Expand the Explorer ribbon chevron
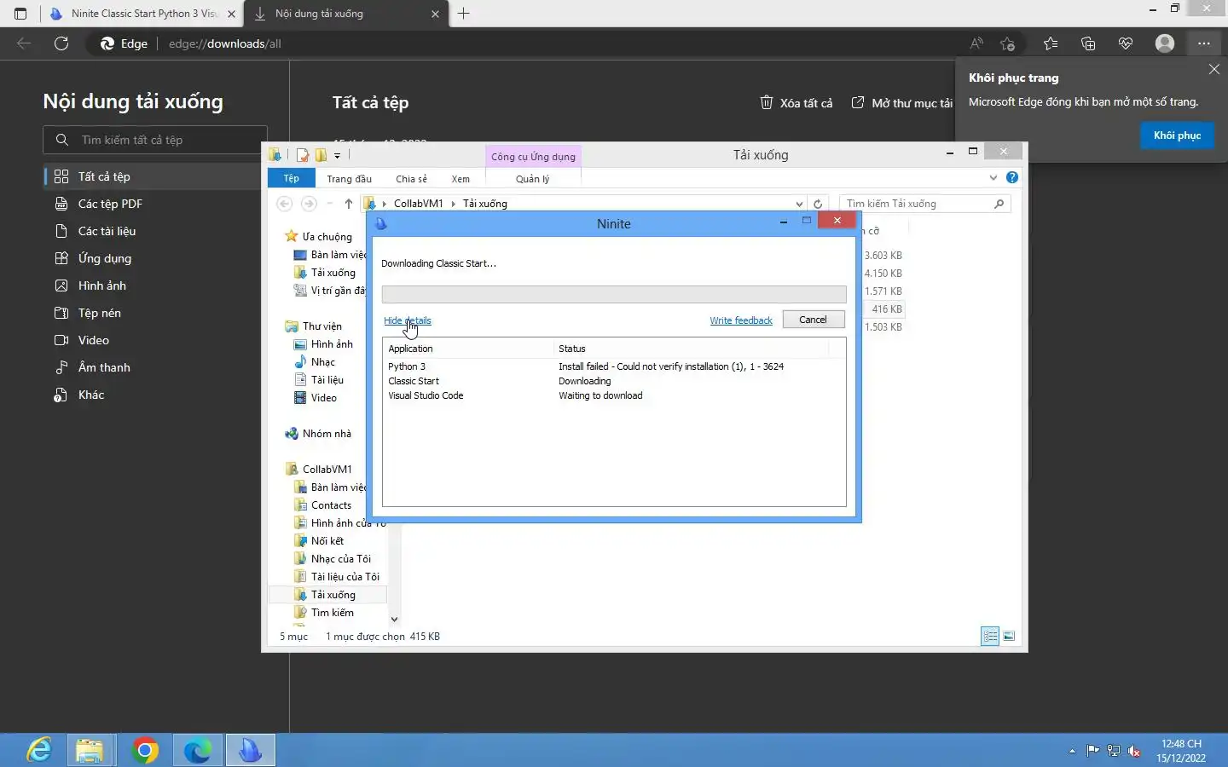Viewport: 1228px width, 767px height. coord(993,178)
